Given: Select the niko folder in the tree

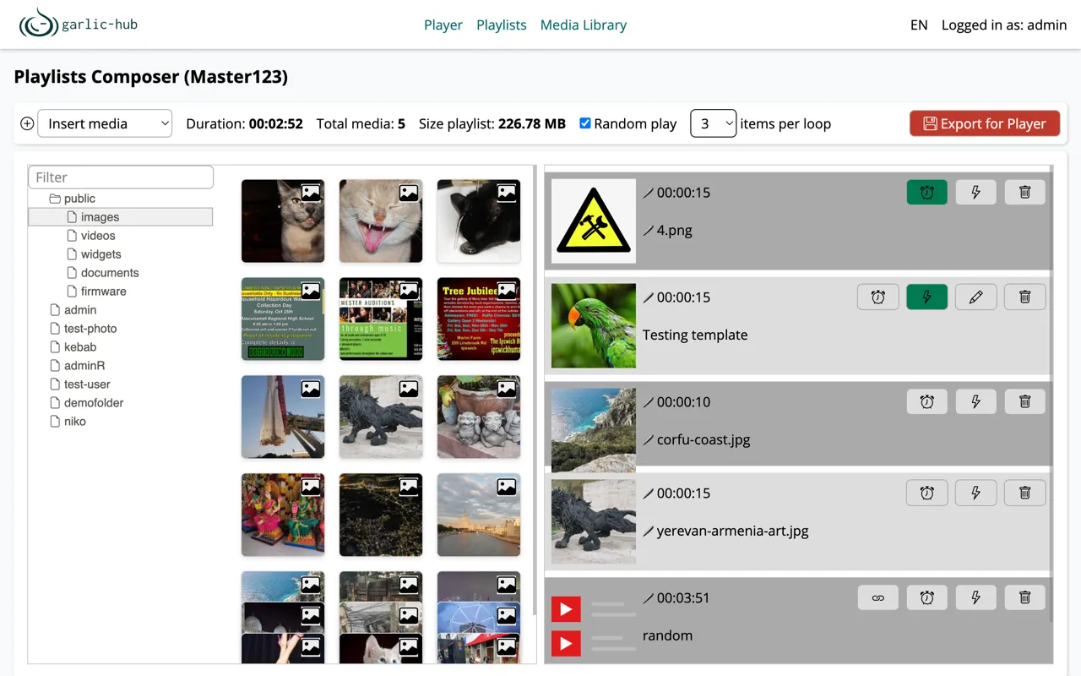Looking at the screenshot, I should 75,422.
